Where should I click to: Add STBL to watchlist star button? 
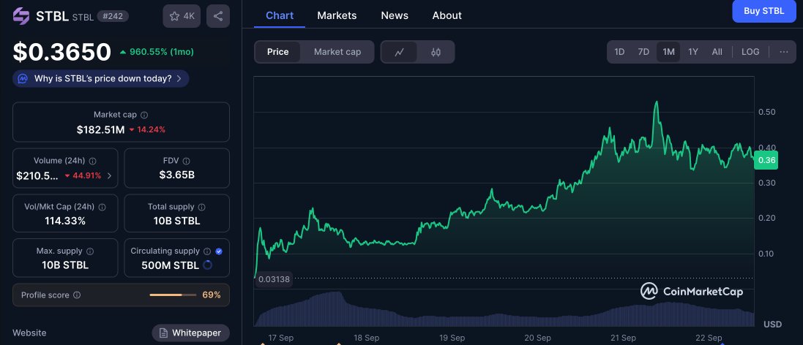tap(182, 16)
